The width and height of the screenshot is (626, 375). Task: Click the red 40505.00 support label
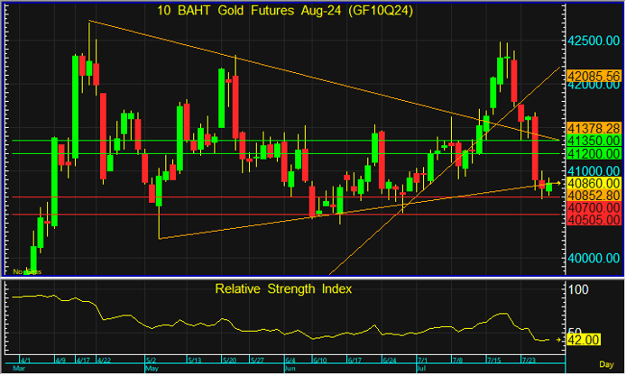point(593,219)
